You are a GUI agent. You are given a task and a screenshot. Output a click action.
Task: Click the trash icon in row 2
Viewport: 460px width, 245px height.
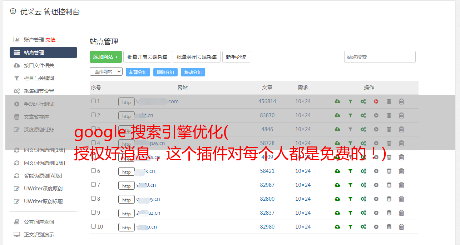401,115
